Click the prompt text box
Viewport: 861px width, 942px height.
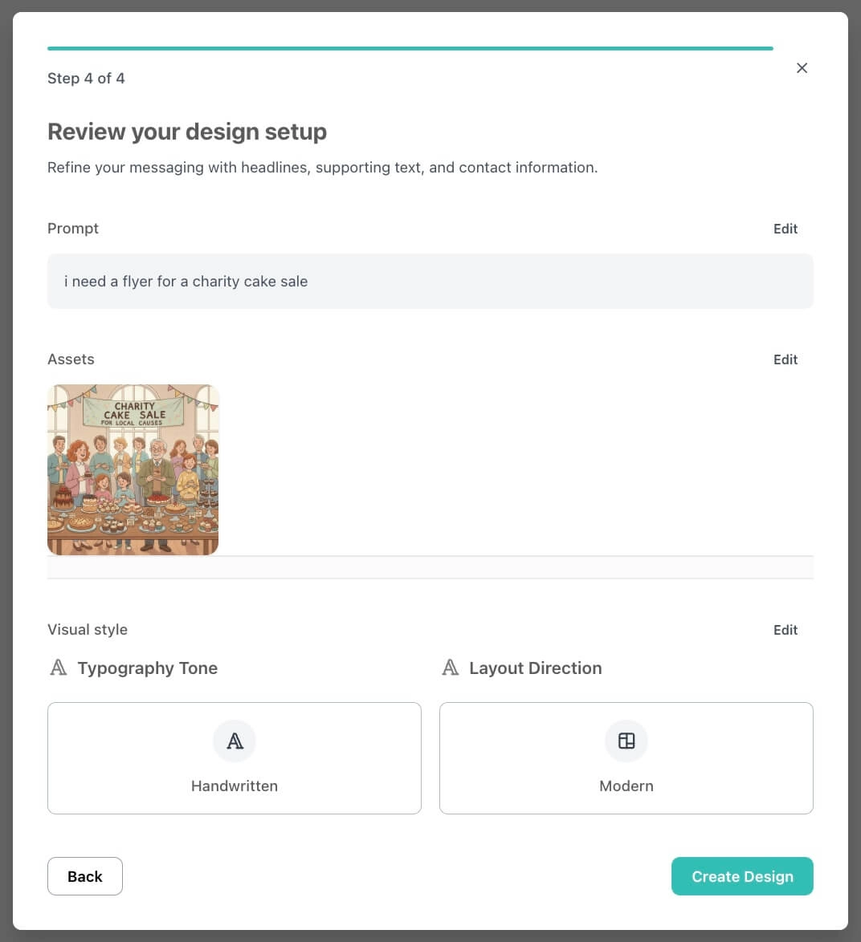coord(430,281)
